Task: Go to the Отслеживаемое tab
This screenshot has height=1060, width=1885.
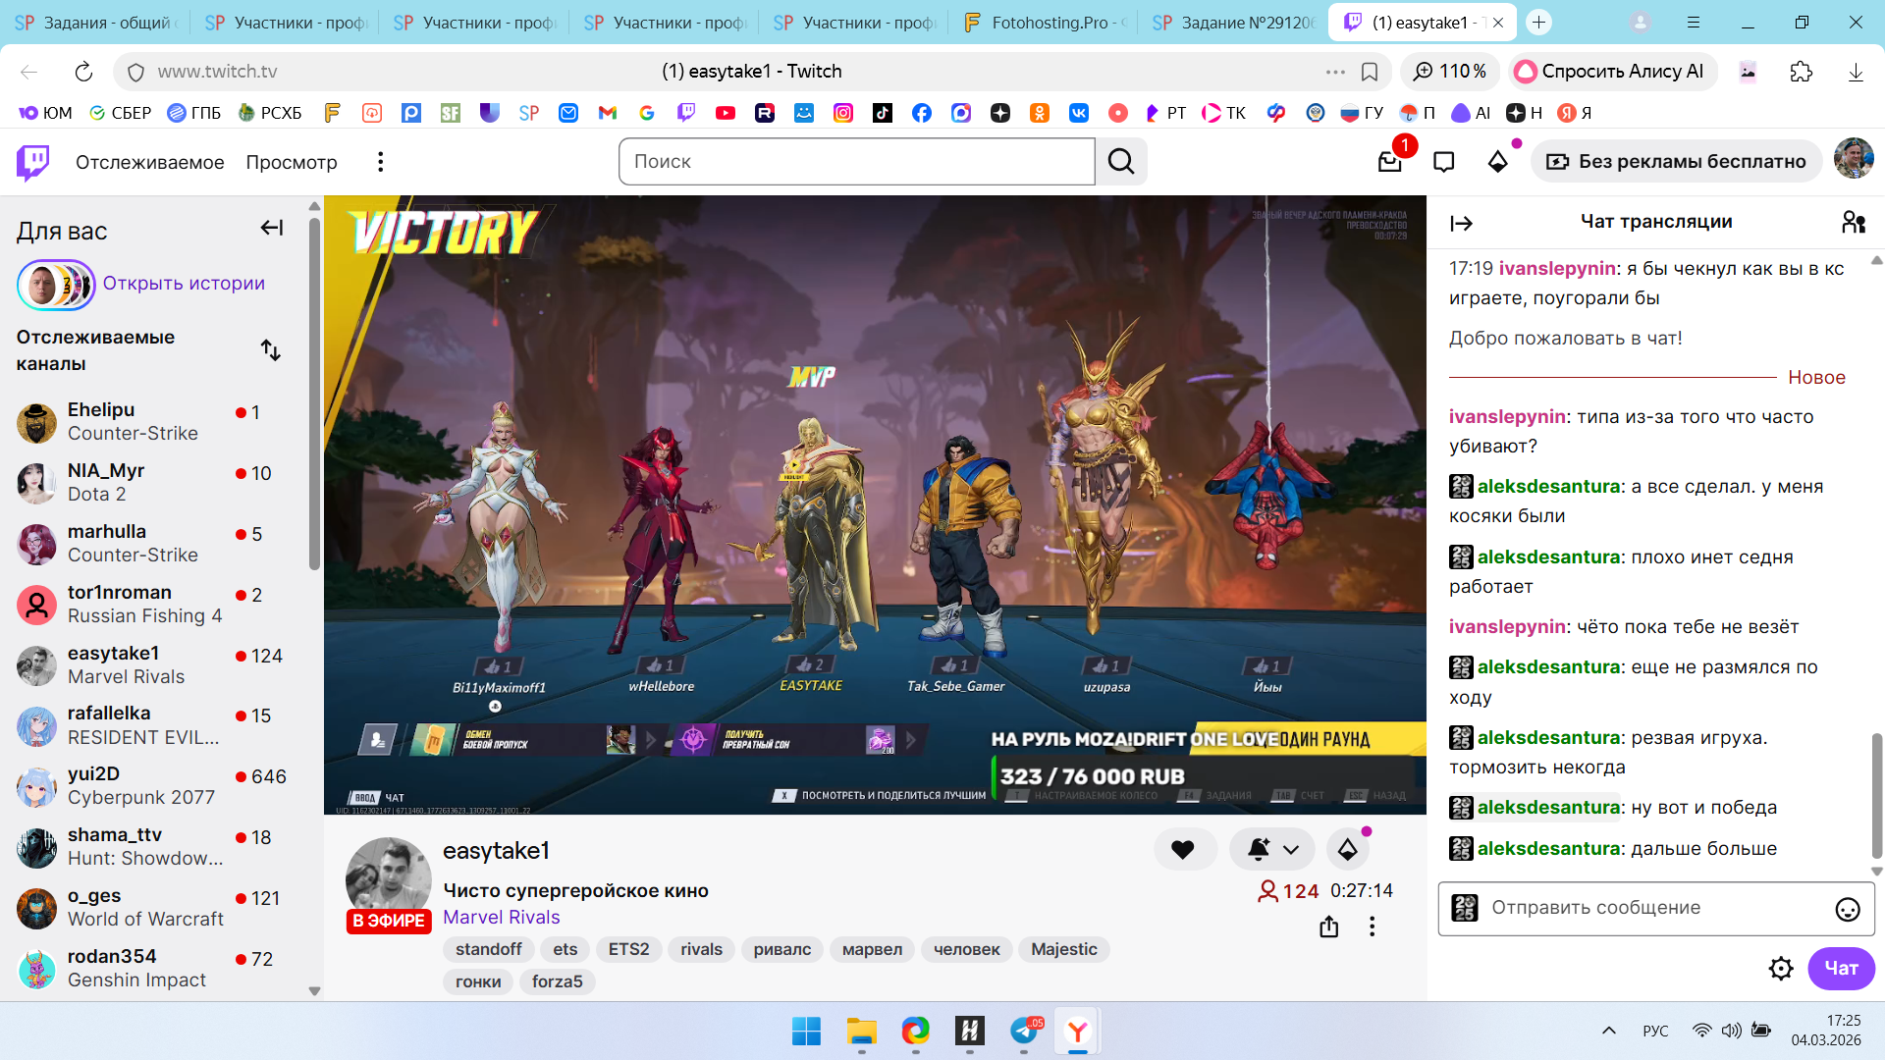Action: pyautogui.click(x=149, y=162)
